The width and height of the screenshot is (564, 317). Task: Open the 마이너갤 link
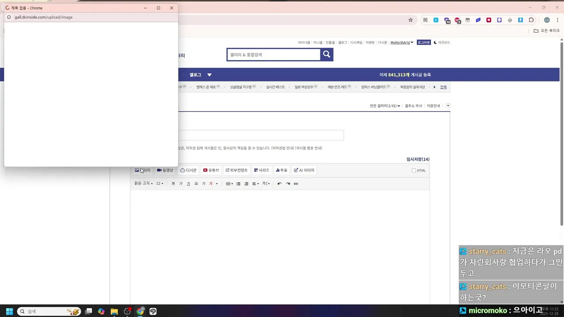coord(304,43)
